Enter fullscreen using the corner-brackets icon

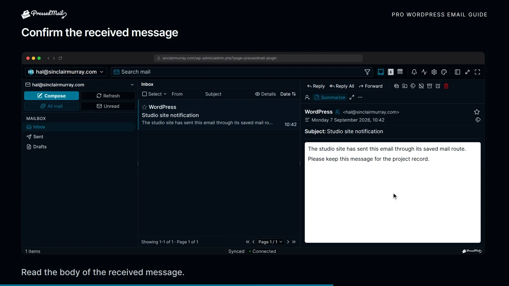[x=477, y=72]
